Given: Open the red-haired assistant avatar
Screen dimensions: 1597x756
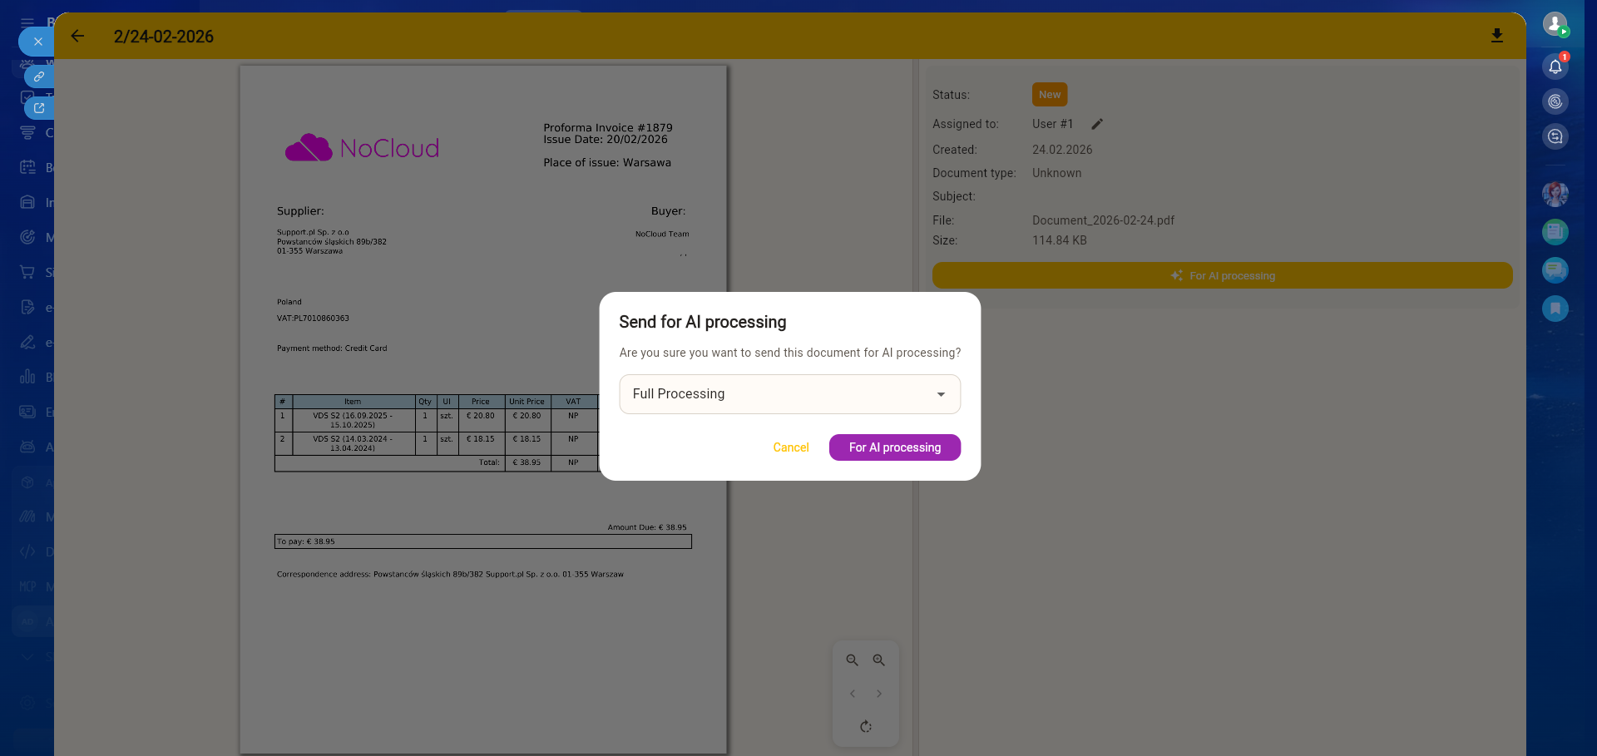Looking at the screenshot, I should pos(1555,194).
